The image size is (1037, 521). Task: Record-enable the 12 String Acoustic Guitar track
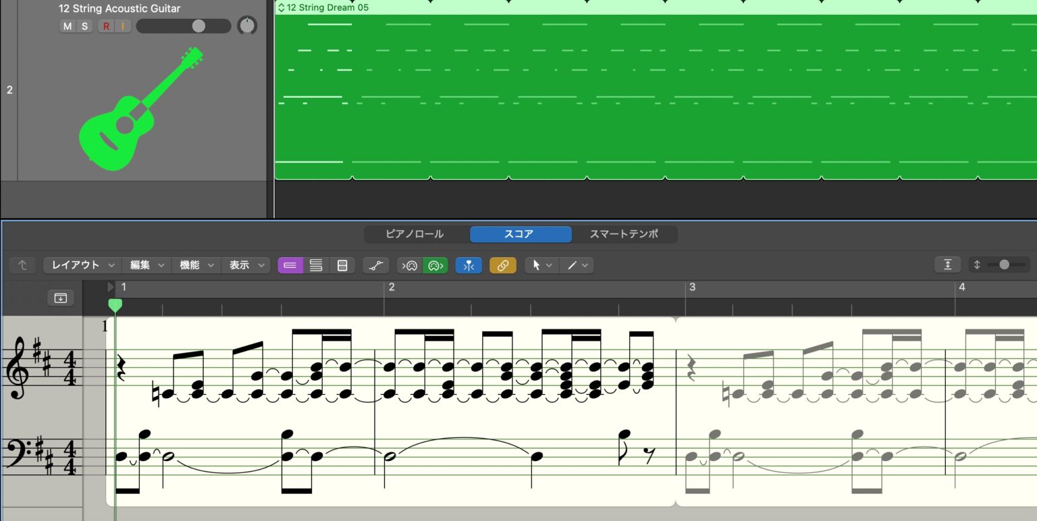click(x=106, y=26)
